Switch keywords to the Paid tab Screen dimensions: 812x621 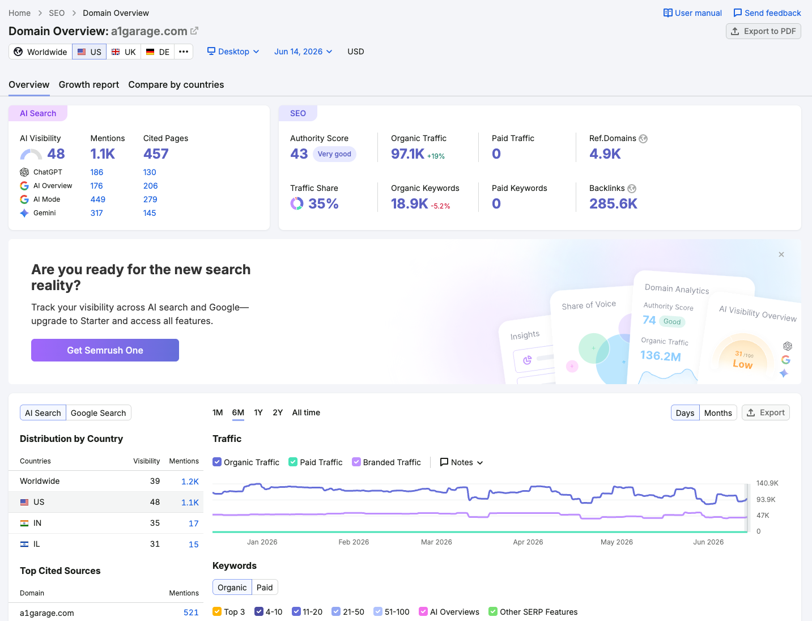265,587
